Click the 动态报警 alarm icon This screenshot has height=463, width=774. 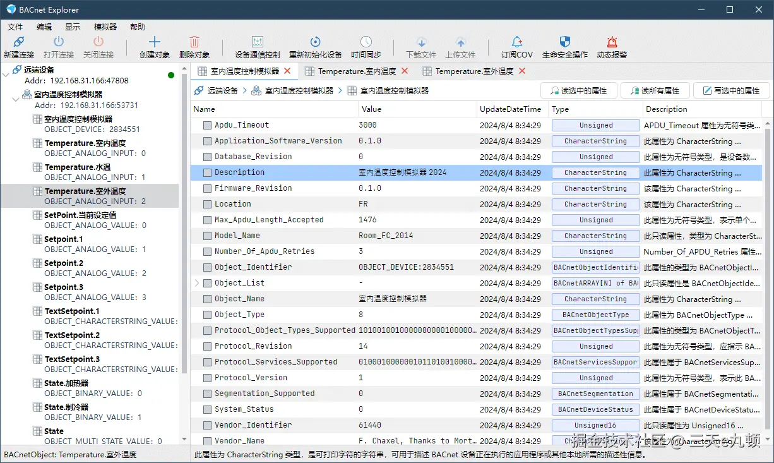(612, 42)
